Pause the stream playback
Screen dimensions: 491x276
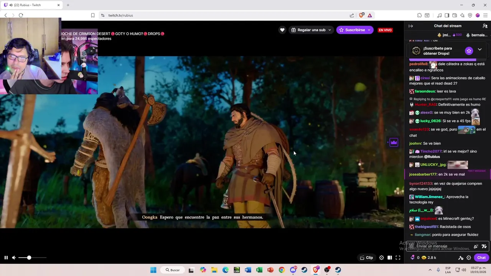point(6,258)
